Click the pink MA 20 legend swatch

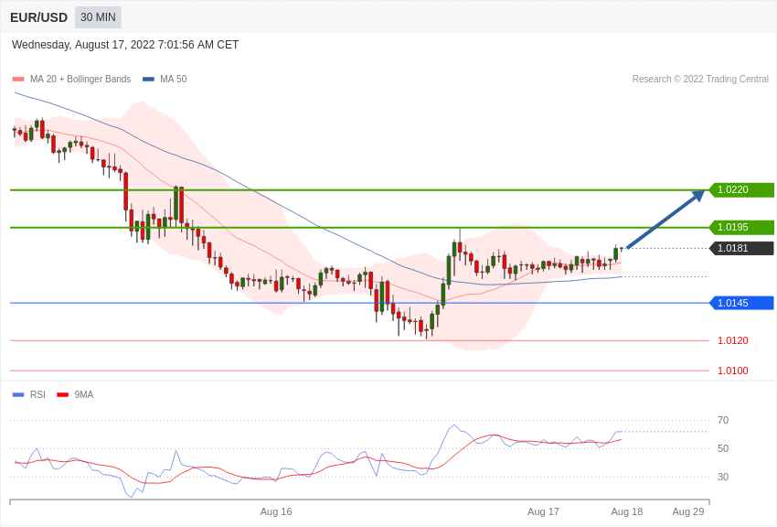(x=18, y=80)
